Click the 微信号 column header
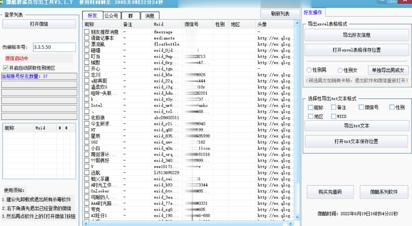The width and height of the screenshot is (412, 226). tap(198, 24)
